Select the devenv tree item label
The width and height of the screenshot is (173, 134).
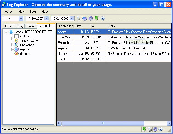click(x=25, y=54)
